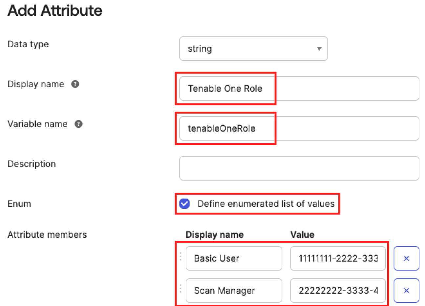The width and height of the screenshot is (425, 306).
Task: Remove the Scan Manager attribute member
Action: [406, 291]
